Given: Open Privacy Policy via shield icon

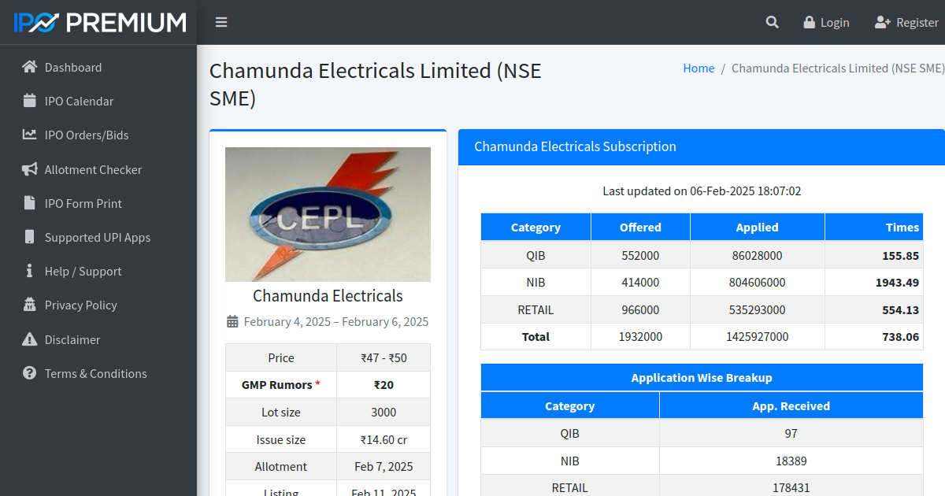Looking at the screenshot, I should (x=27, y=305).
